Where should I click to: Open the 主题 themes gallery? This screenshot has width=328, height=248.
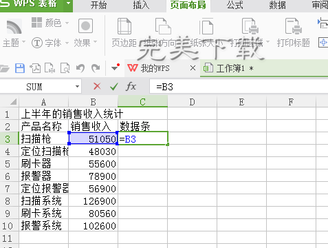point(14,33)
